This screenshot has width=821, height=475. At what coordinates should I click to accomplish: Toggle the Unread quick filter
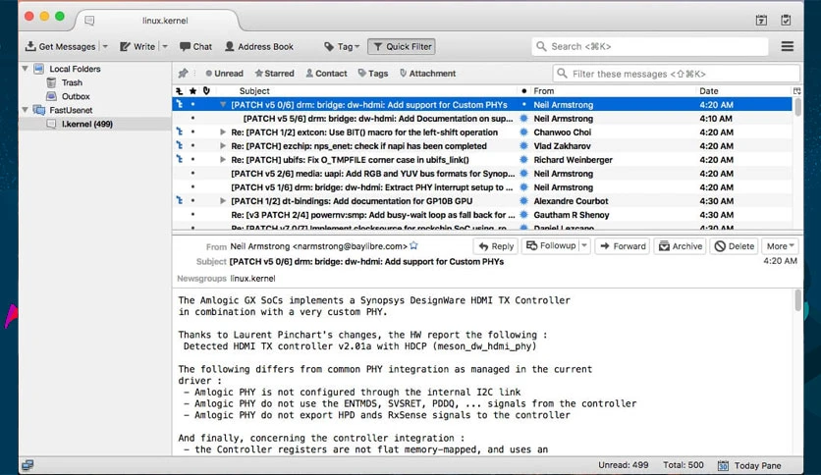[224, 74]
